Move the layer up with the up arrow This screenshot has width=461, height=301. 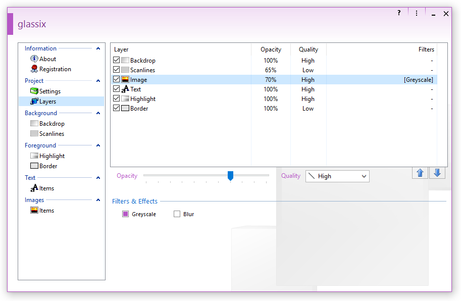click(420, 173)
